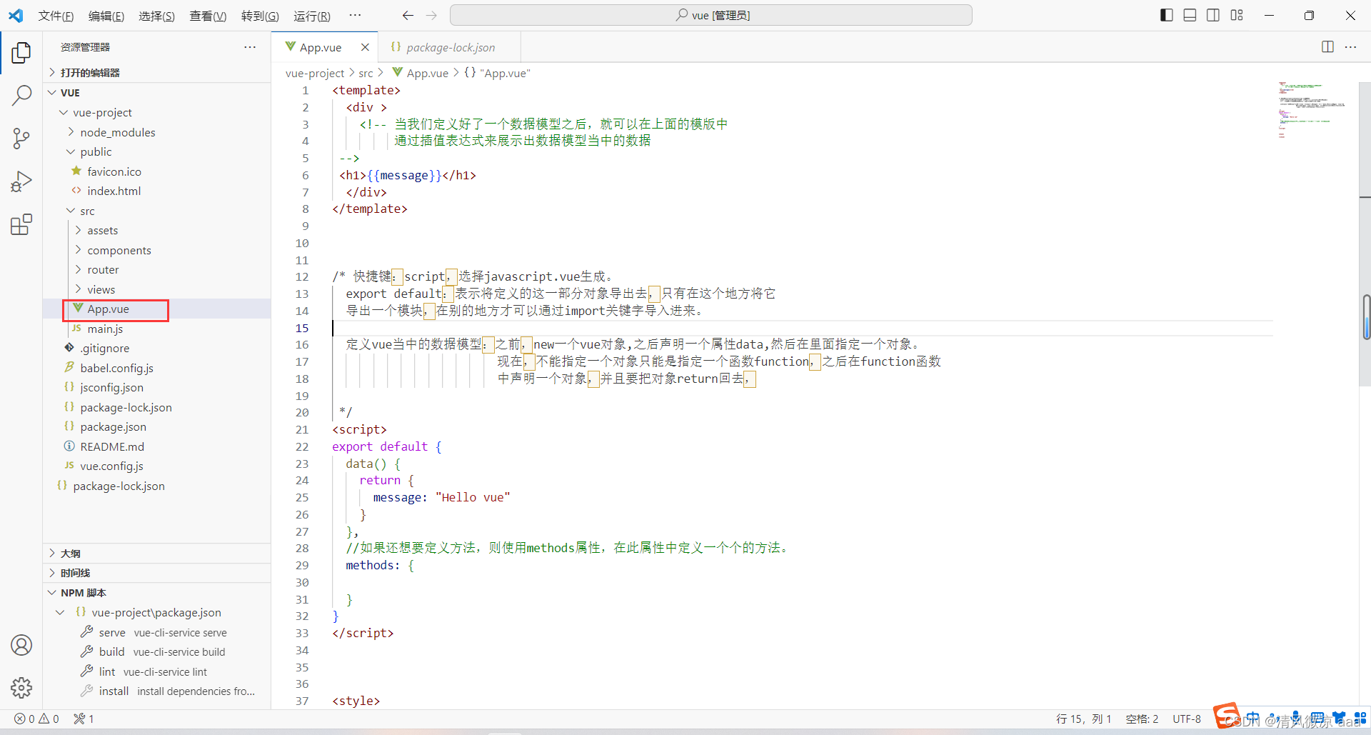The image size is (1371, 735).
Task: Click the errors and warnings status item
Action: 37,719
